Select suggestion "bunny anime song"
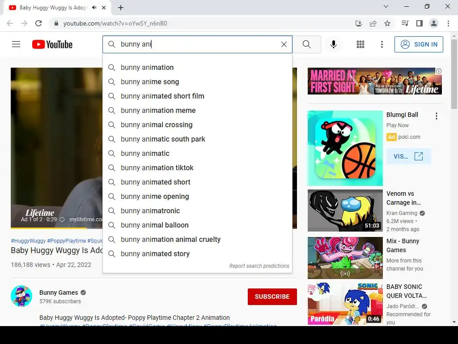458x344 pixels. coord(197,82)
